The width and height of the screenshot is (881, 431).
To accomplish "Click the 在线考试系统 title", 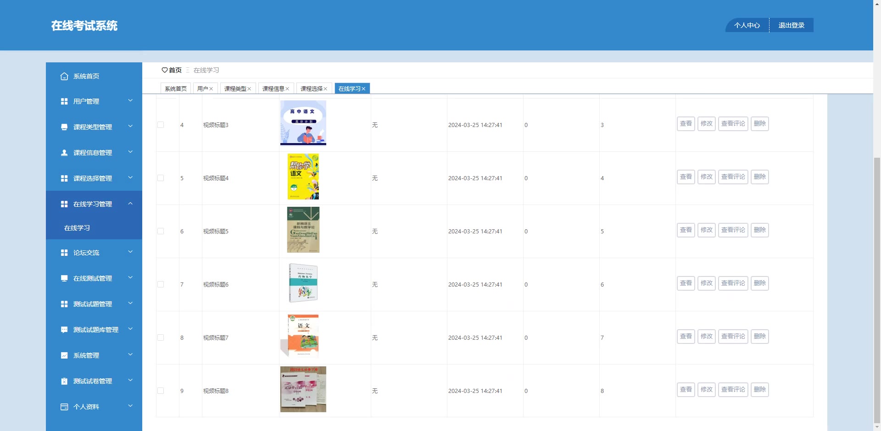I will click(84, 26).
